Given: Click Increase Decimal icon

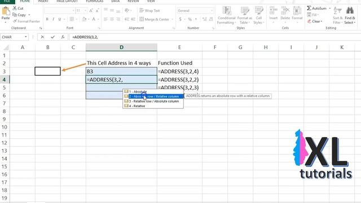Looking at the screenshot, I should [204, 19].
